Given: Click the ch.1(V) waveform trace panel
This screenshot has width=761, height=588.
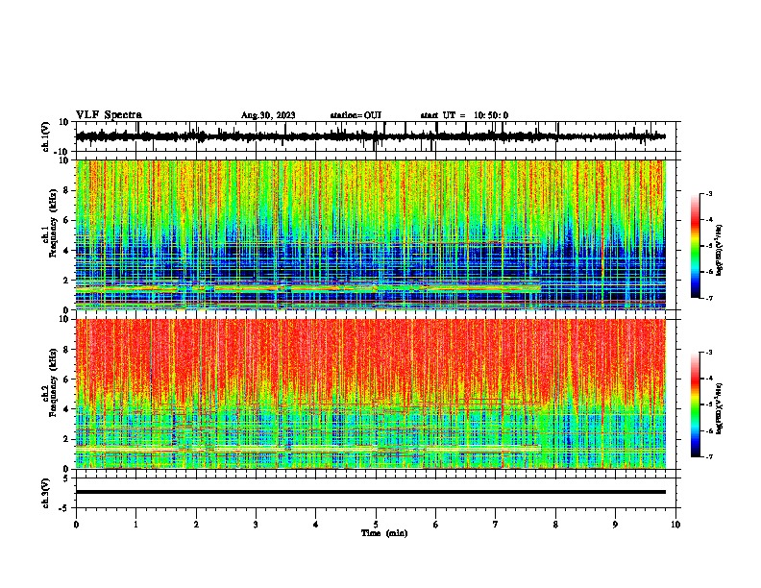Looking at the screenshot, I should [x=378, y=136].
